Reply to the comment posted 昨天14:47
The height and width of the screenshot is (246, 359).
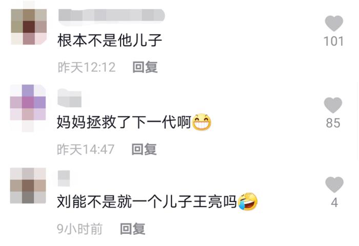point(144,149)
